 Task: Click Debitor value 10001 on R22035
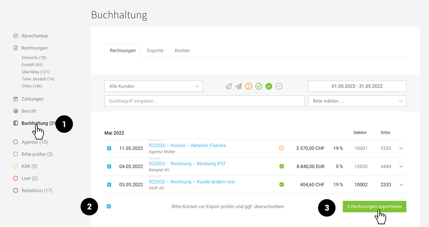point(361,148)
